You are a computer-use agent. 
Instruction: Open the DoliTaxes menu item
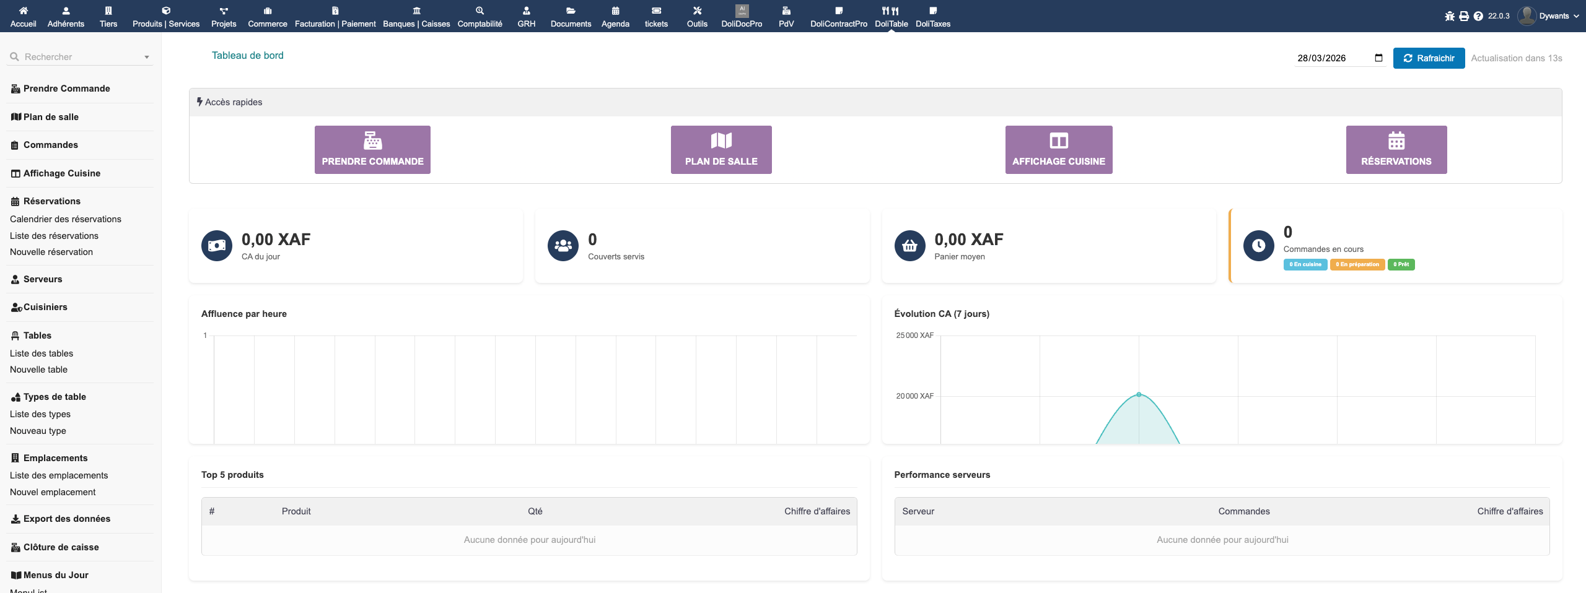[932, 17]
